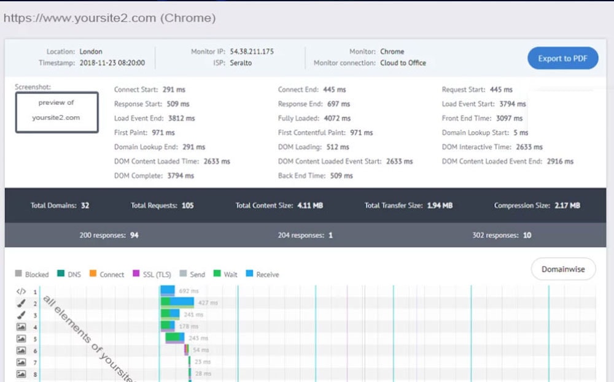The image size is (614, 382).
Task: Click the image icon in row 6
Action: click(x=21, y=350)
